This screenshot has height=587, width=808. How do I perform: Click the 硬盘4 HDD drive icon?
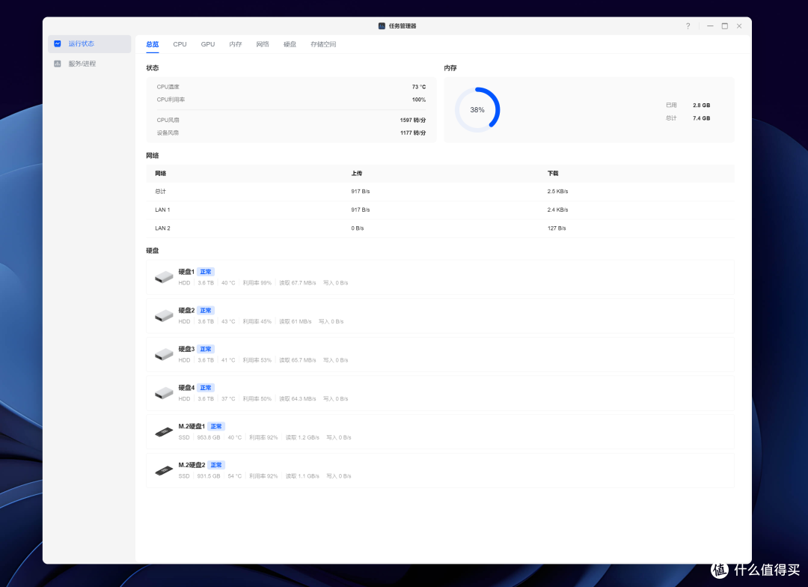pos(164,393)
